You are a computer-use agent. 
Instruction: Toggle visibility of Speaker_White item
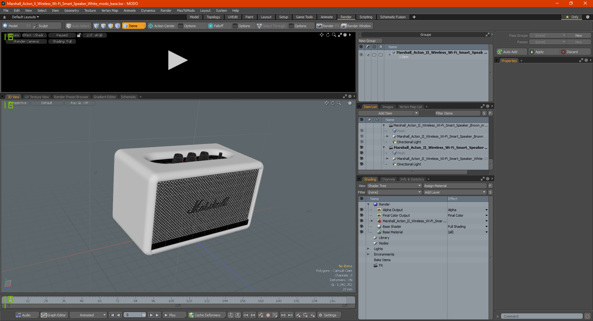[x=361, y=159]
